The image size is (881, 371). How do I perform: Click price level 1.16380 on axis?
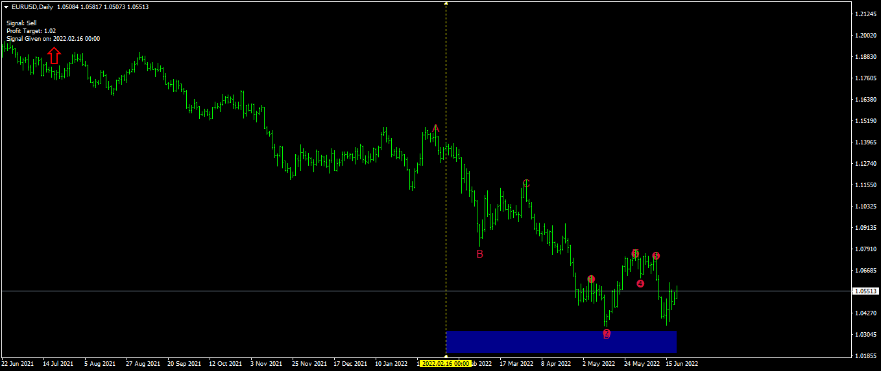(866, 100)
